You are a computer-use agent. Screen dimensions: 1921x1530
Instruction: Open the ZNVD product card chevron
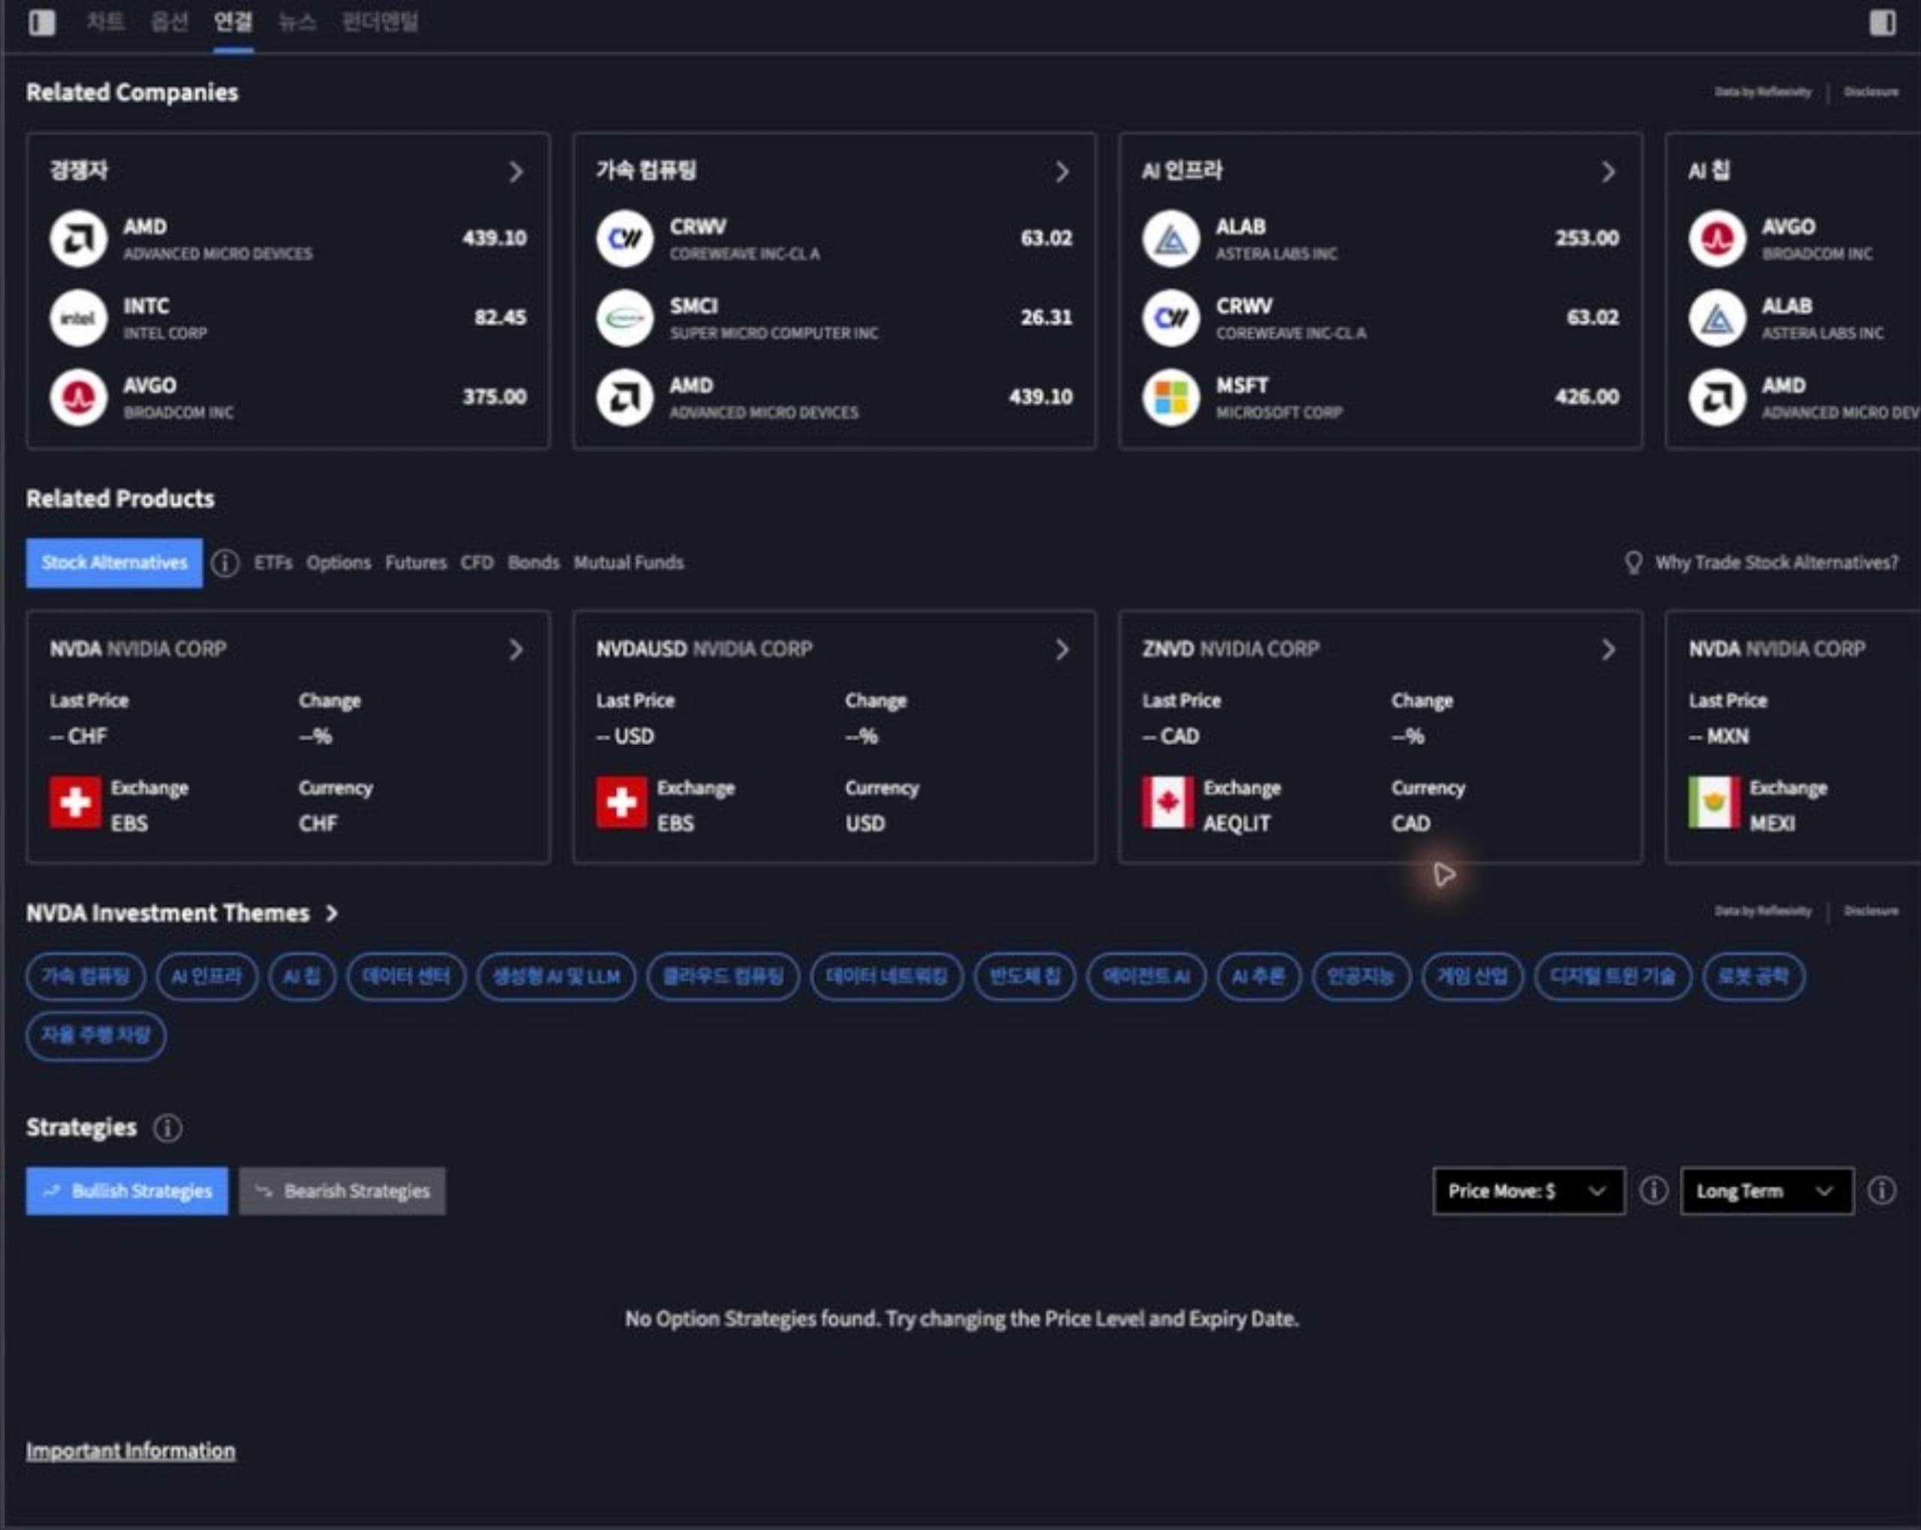[1608, 650]
